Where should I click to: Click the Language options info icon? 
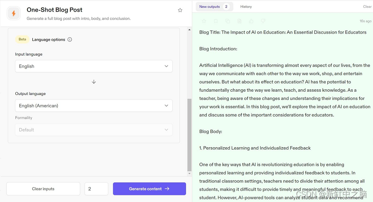coord(70,40)
